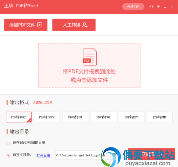Click the PDF document icon in drop zone

tap(90, 57)
